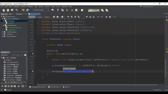
Task: Click the stop recording macro square icon
Action: pyautogui.click(x=110, y=17)
